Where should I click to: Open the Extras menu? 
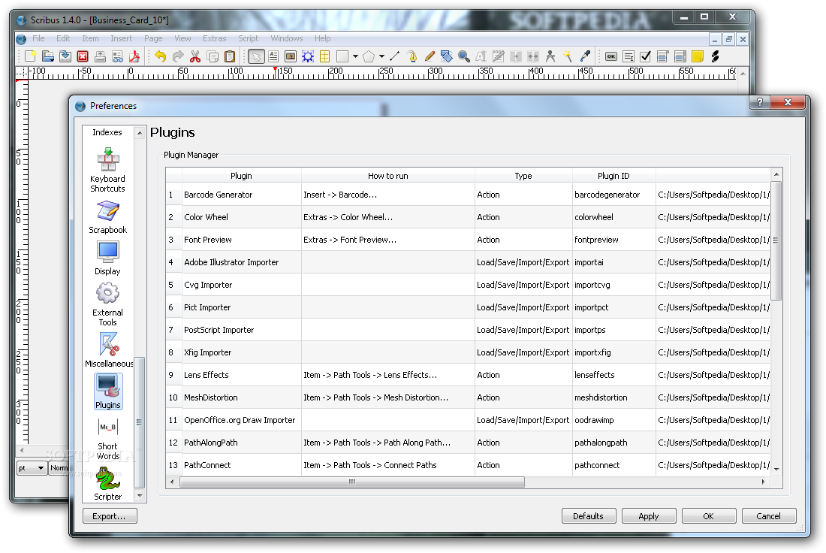215,38
